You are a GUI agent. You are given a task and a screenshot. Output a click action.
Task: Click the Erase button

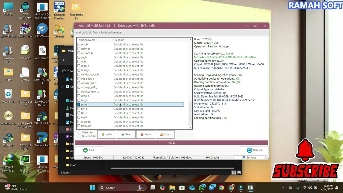[x=146, y=134]
